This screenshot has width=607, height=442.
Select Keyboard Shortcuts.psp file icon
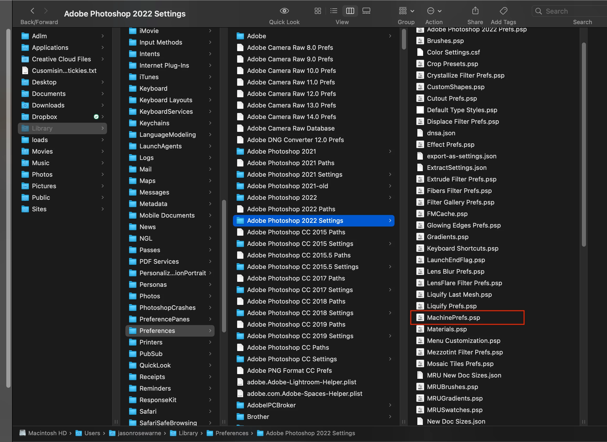tap(420, 248)
